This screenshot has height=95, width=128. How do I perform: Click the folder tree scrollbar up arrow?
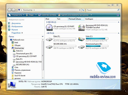click(x=43, y=40)
